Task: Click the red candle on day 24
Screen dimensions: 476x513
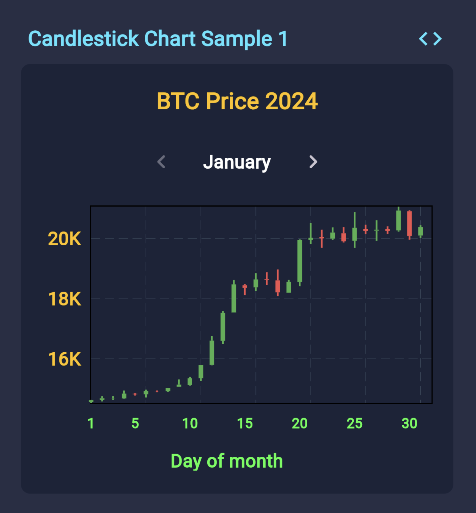Action: 343,237
